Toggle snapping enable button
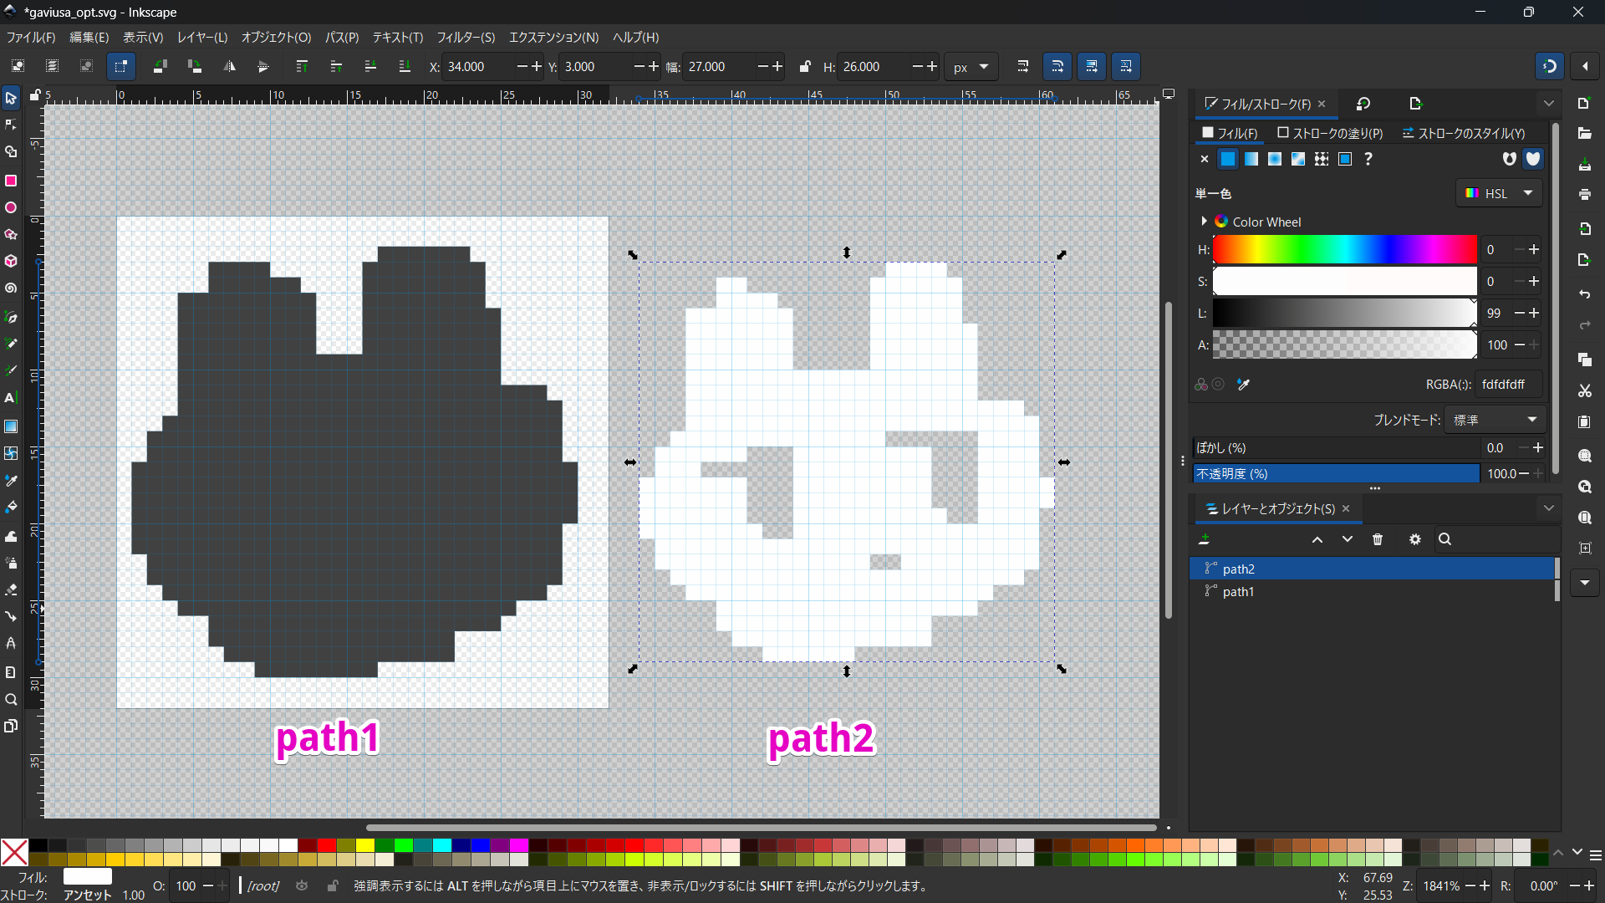 [1550, 66]
